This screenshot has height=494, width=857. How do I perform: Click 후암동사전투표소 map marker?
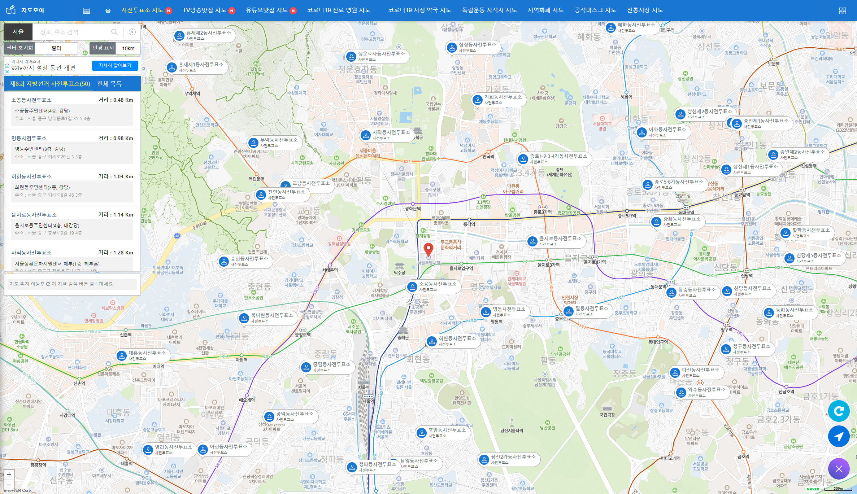(x=443, y=433)
